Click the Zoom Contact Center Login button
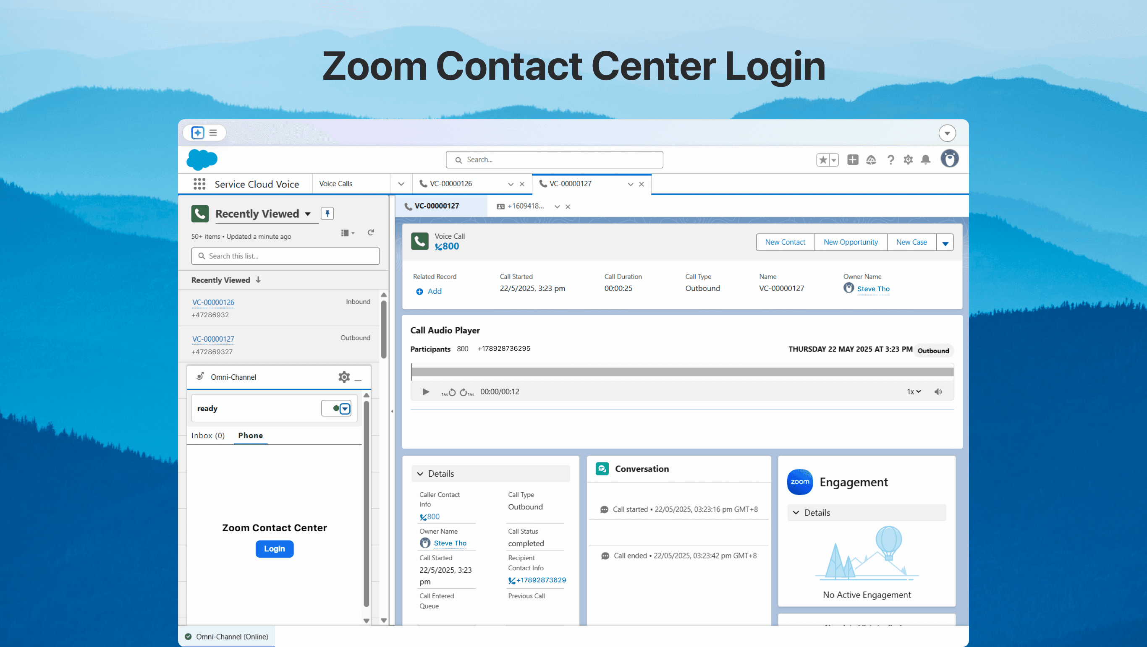The image size is (1147, 647). [x=274, y=549]
